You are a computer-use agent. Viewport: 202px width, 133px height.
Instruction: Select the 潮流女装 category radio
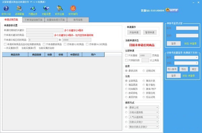click(144, 81)
